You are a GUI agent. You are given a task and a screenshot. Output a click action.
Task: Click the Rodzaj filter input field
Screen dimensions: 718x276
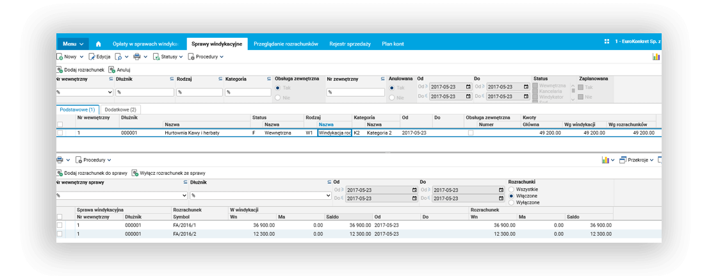[x=199, y=92]
